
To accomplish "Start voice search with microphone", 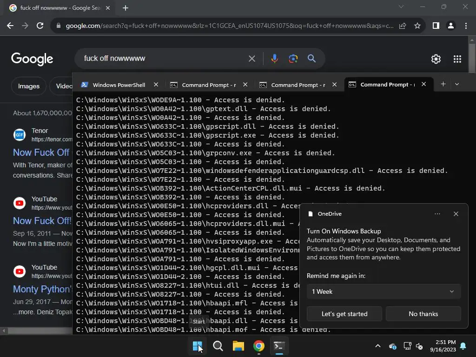I will pos(274,59).
